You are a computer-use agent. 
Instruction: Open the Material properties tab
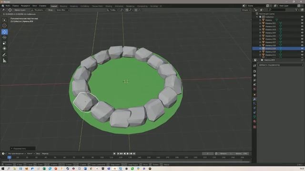coord(254,122)
